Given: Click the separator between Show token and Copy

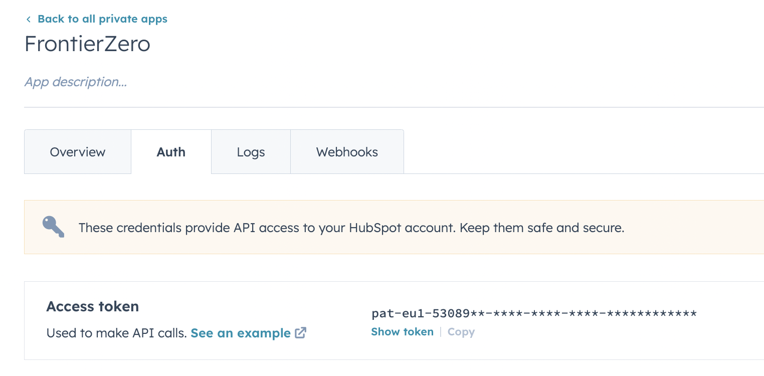Looking at the screenshot, I should (441, 332).
